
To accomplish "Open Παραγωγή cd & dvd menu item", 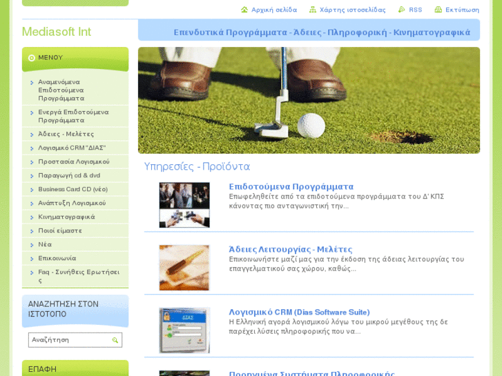I will 75,175.
